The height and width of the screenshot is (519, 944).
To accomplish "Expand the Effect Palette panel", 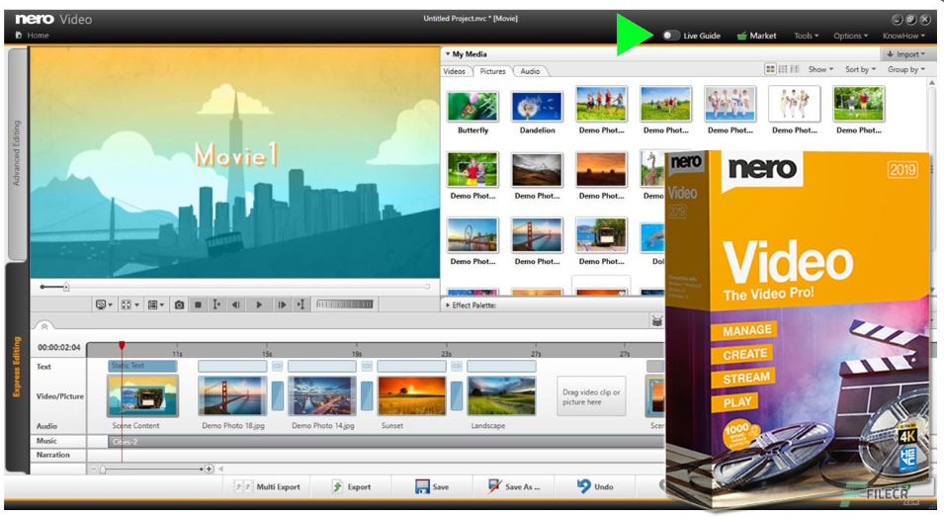I will click(x=449, y=306).
